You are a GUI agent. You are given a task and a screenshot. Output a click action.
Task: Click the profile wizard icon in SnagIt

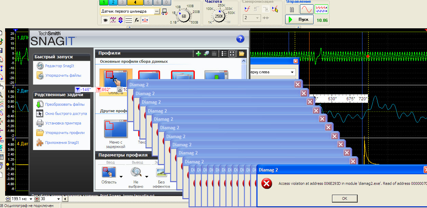tap(206, 53)
